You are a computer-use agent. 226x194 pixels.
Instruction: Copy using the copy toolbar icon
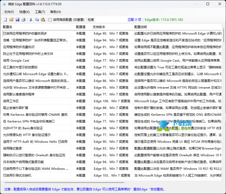[x=37, y=19]
